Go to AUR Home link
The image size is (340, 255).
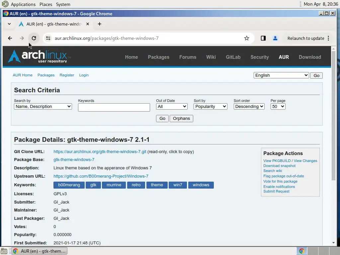coord(23,75)
